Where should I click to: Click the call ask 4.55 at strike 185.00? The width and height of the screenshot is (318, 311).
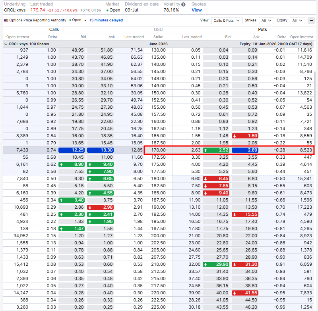pos(101,193)
